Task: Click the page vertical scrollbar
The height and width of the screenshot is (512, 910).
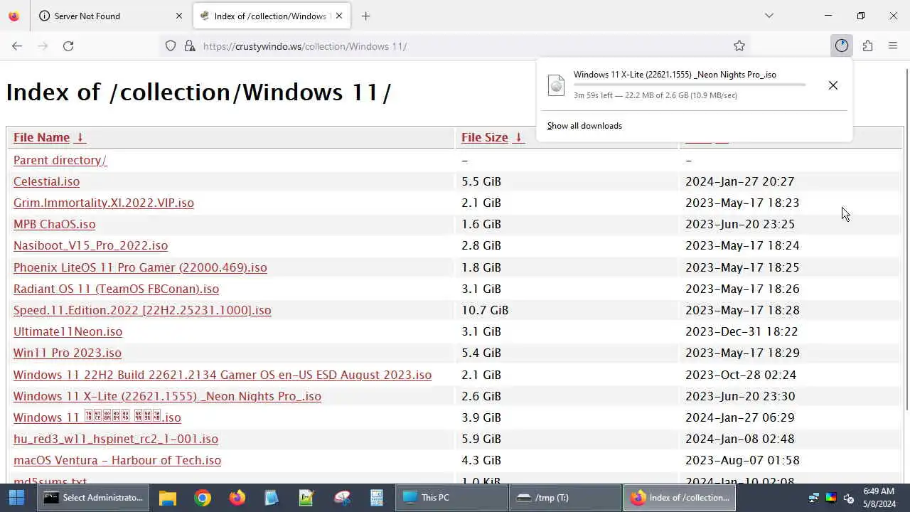Action: tap(906, 238)
